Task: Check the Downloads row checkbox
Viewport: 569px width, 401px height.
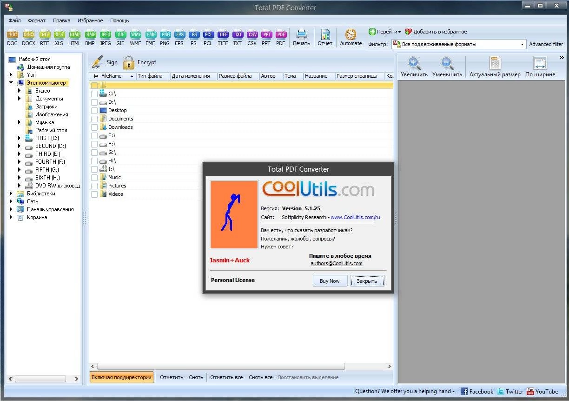Action: coord(94,127)
